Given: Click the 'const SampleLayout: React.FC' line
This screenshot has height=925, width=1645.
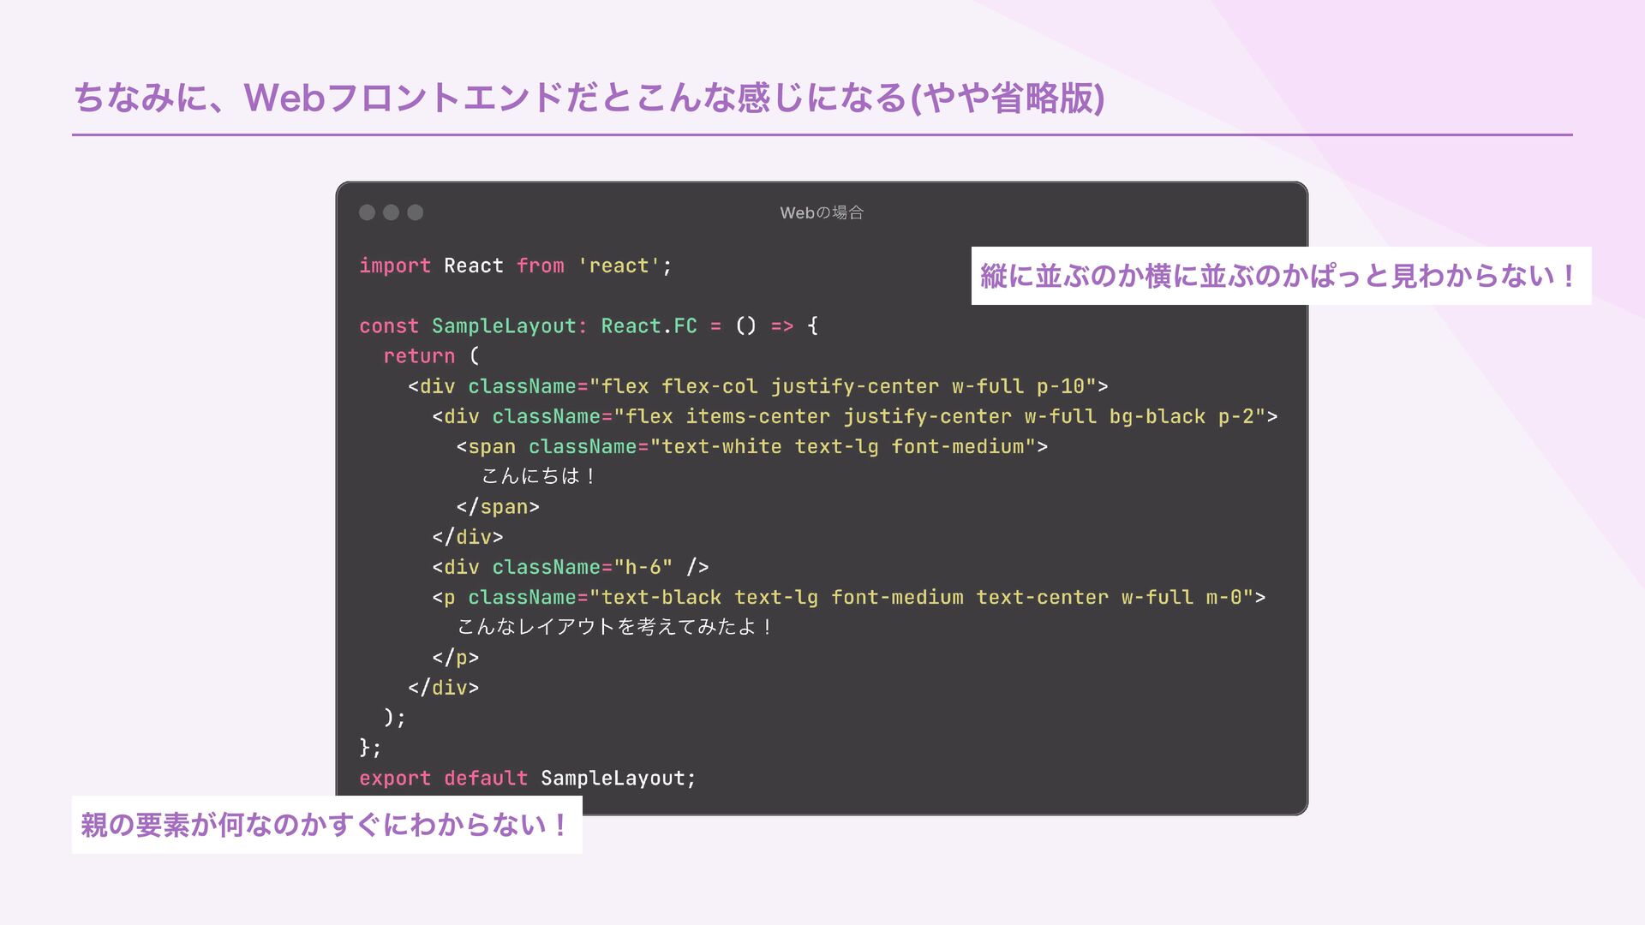Looking at the screenshot, I should (x=589, y=325).
